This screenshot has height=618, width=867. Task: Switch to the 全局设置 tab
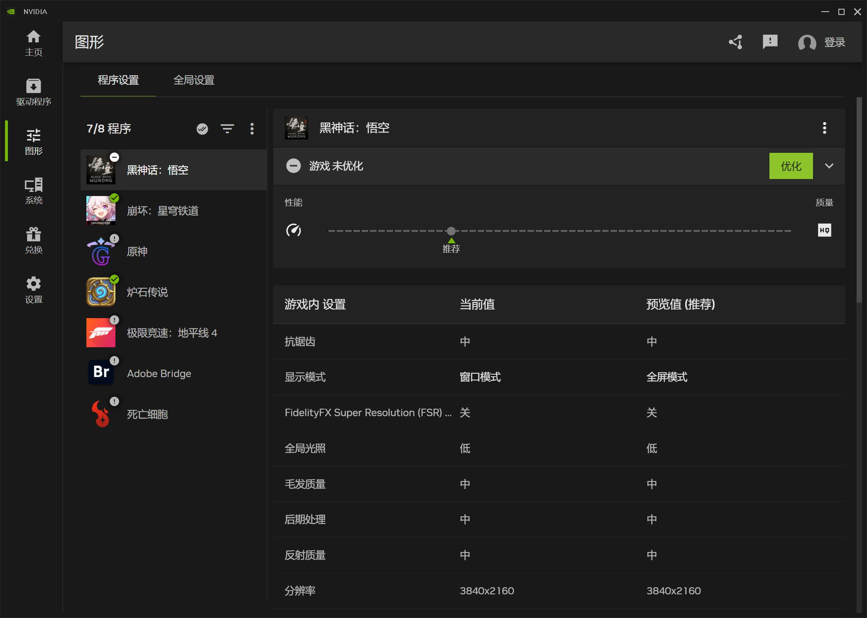click(193, 80)
